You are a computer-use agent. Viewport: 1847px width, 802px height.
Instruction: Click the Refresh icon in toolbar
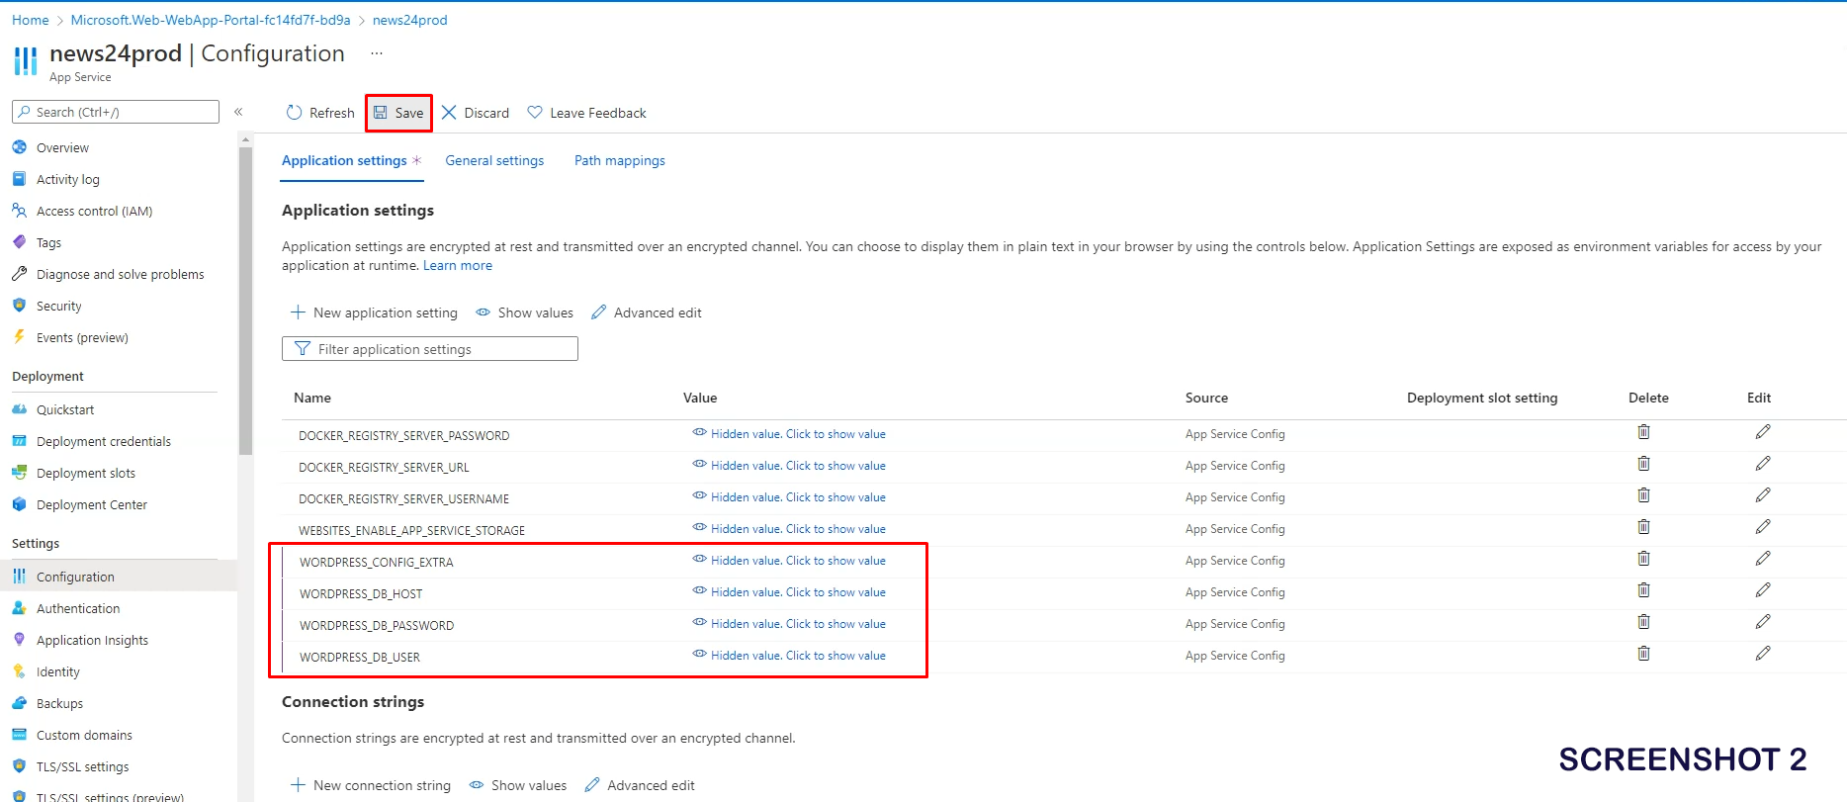294,113
